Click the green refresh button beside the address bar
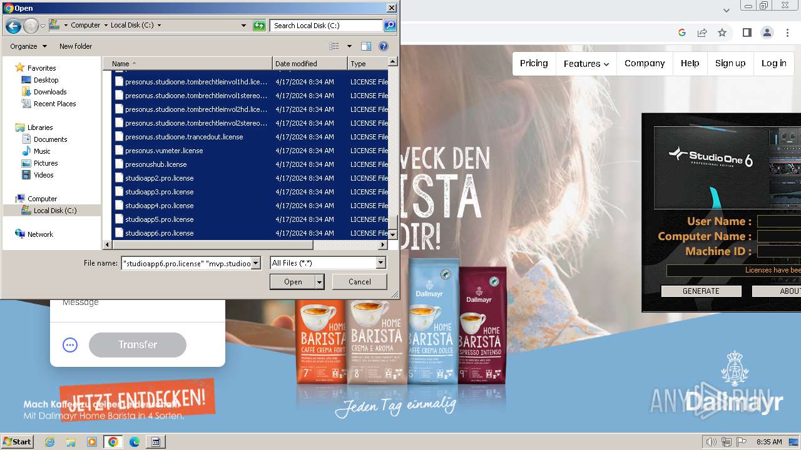The height and width of the screenshot is (450, 801). coord(259,26)
